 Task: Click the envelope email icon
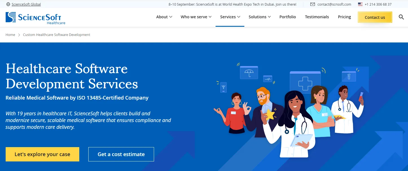click(312, 4)
